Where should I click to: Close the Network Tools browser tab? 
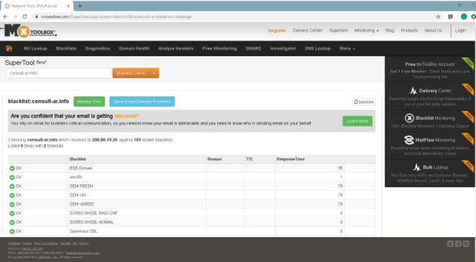pos(68,6)
